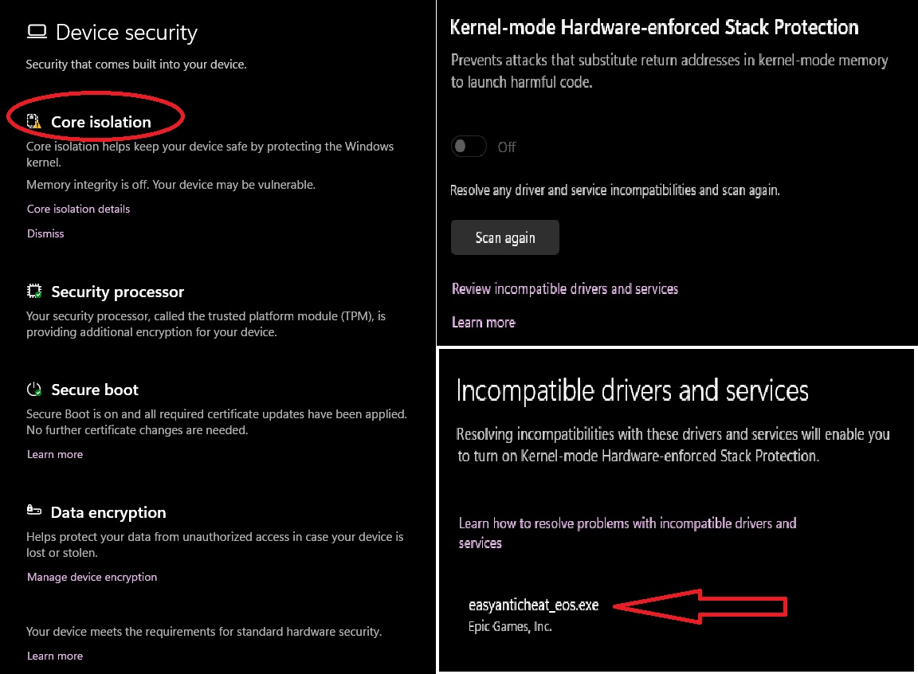This screenshot has width=918, height=674.
Task: Open Core isolation details link
Action: [x=78, y=209]
